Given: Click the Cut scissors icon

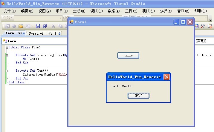Looking at the screenshot, I should click(x=53, y=26).
